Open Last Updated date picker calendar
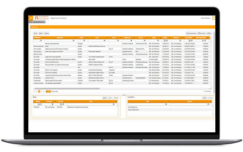 coord(189,41)
